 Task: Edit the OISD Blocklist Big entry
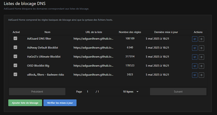pyautogui.click(x=195, y=66)
